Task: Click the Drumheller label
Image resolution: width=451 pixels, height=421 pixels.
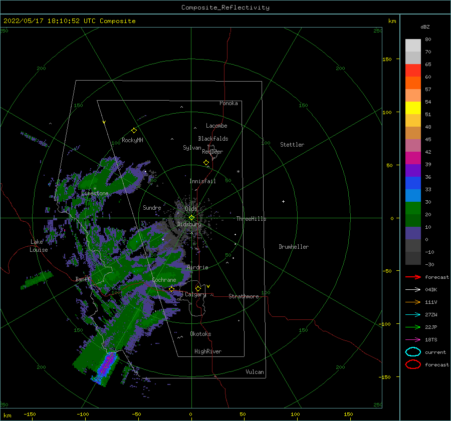Action: tap(294, 247)
